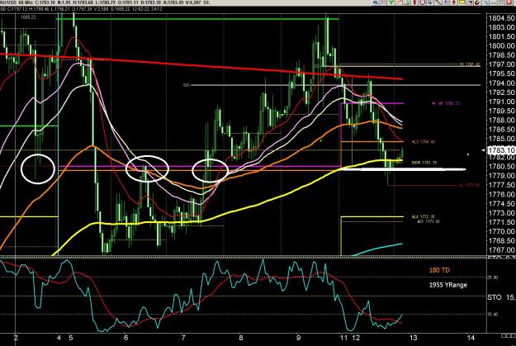Click the 1800.00 price axis label
The image size is (516, 346).
tap(501, 45)
